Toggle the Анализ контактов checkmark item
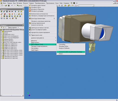118x101 pixels. [43, 25]
